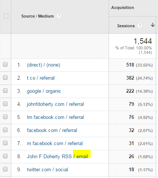Open the John F Doherty RSS / email link
Image resolution: width=158 pixels, height=178 pixels.
(57, 156)
